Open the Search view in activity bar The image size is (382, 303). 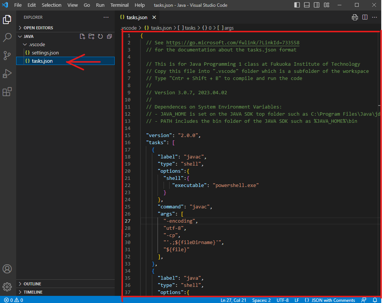(x=7, y=38)
